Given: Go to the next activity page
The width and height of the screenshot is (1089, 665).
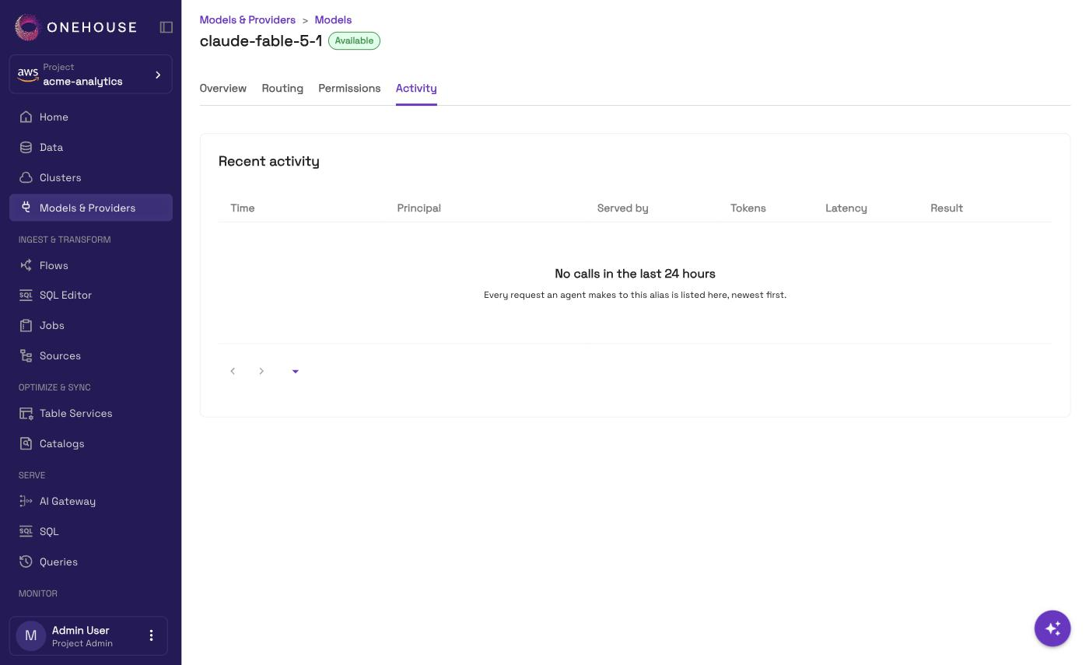Looking at the screenshot, I should click(x=261, y=371).
